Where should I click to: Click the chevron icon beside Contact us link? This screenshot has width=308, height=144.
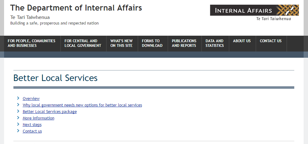tap(18, 131)
